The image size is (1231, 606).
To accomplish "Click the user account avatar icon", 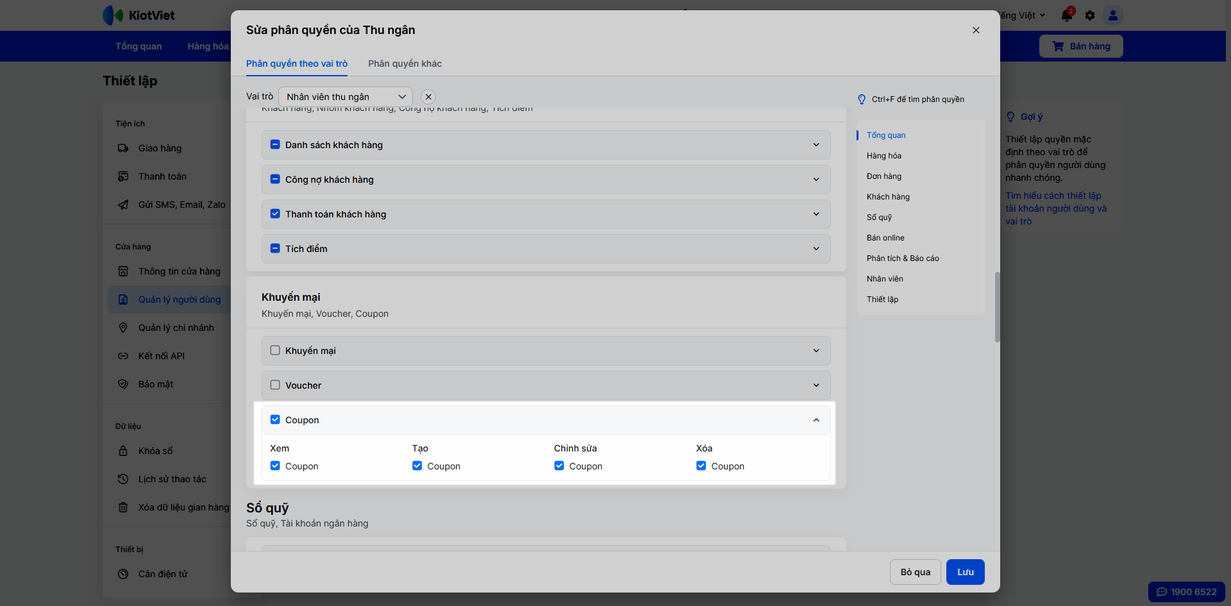I will click(x=1113, y=15).
